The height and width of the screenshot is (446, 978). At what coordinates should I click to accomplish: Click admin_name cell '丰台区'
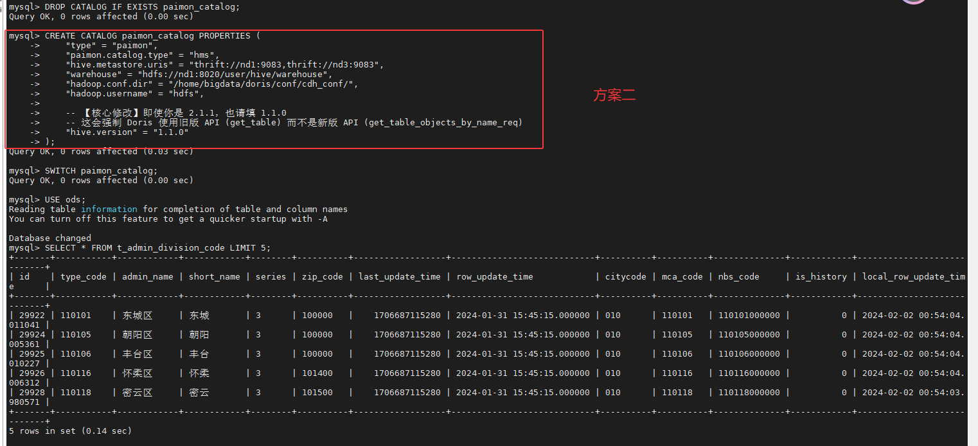[x=138, y=354]
